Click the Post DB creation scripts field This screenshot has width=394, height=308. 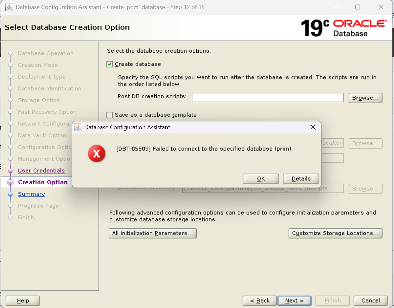[267, 97]
